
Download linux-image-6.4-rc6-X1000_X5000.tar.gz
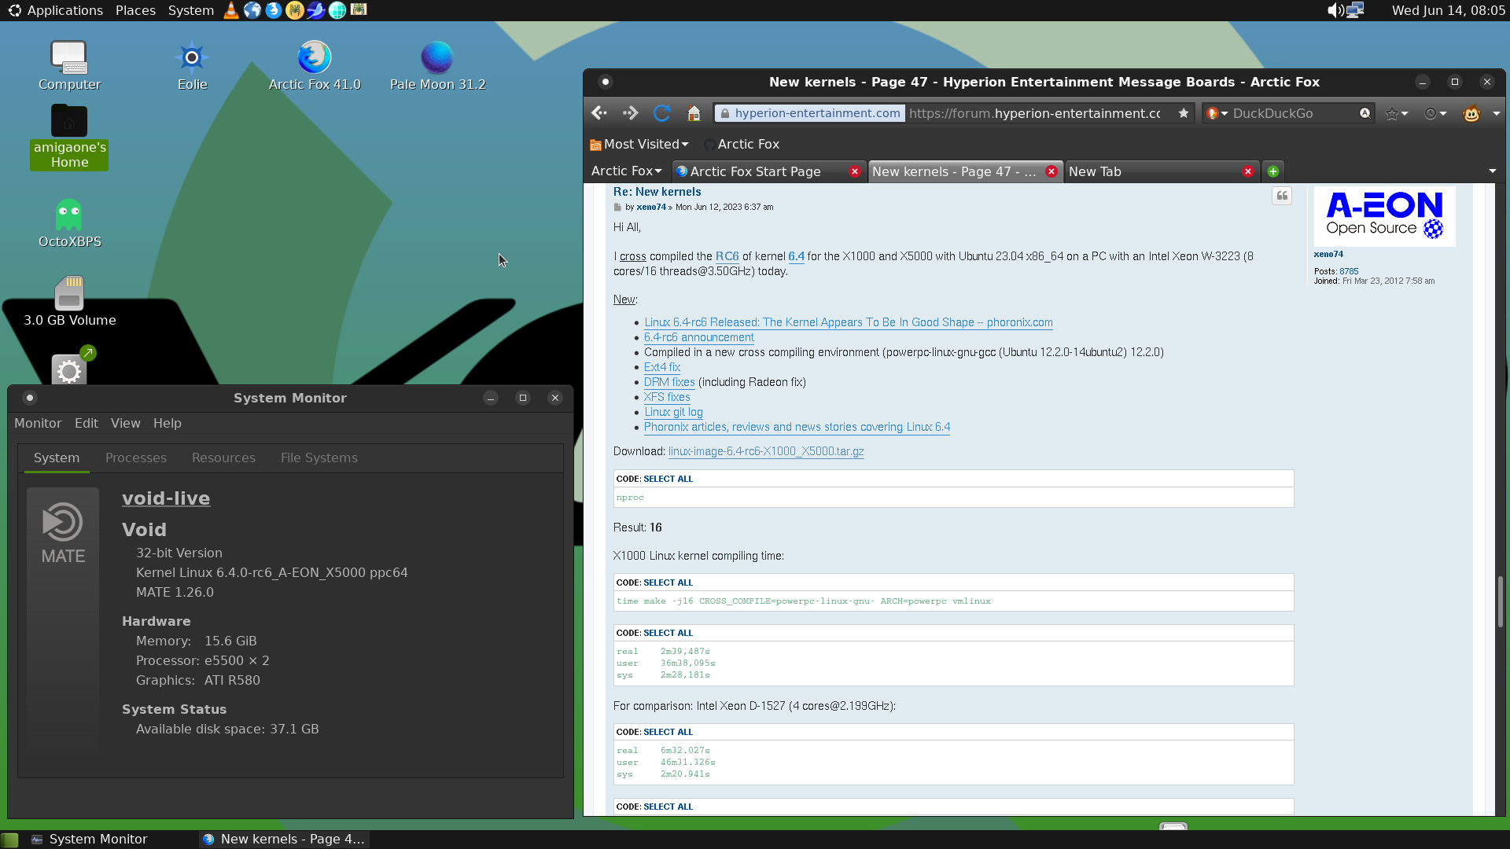click(766, 451)
